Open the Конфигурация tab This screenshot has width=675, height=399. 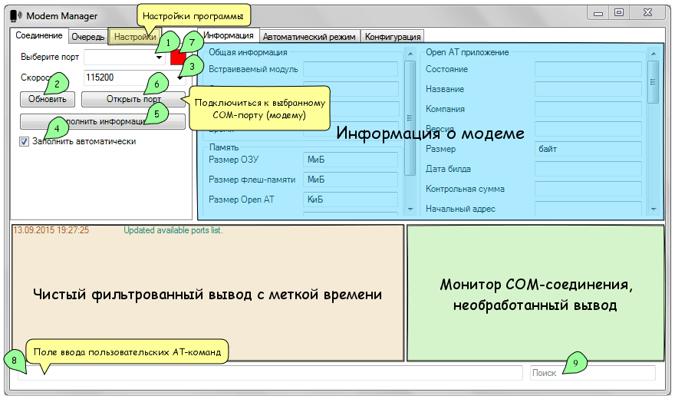(x=393, y=37)
